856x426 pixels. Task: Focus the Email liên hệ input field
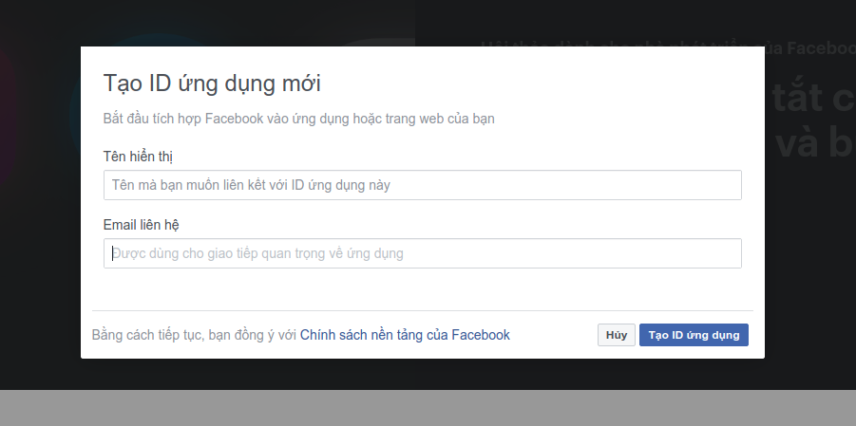tap(422, 253)
